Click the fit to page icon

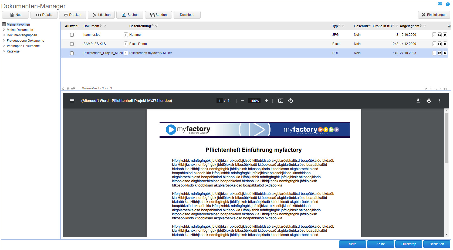(x=281, y=101)
